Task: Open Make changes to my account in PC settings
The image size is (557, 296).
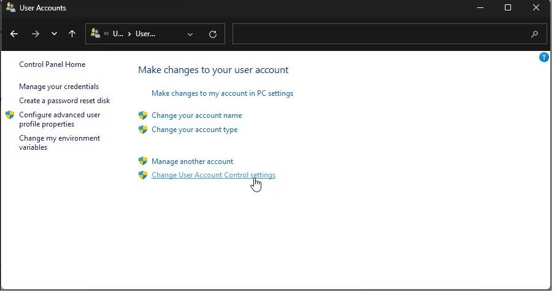Action: [x=222, y=93]
